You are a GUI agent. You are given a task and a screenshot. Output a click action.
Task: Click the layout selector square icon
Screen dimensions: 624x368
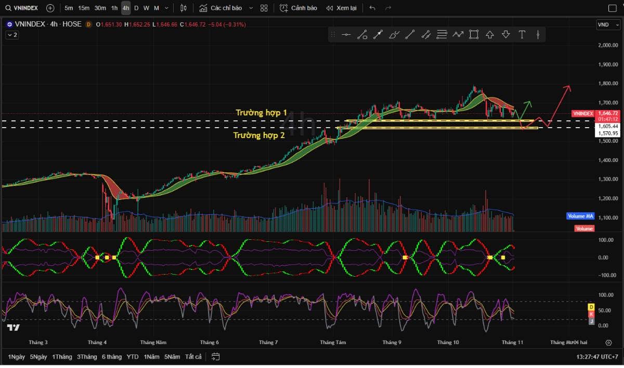[x=612, y=8]
